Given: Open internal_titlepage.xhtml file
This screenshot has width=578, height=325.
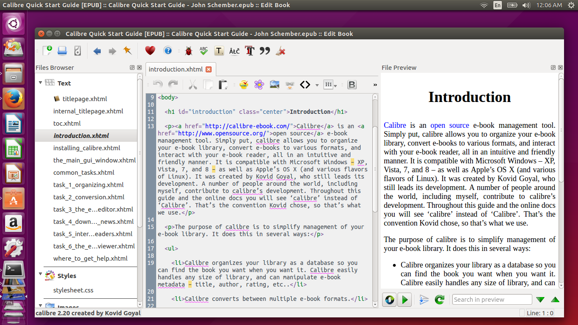Looking at the screenshot, I should pos(88,111).
